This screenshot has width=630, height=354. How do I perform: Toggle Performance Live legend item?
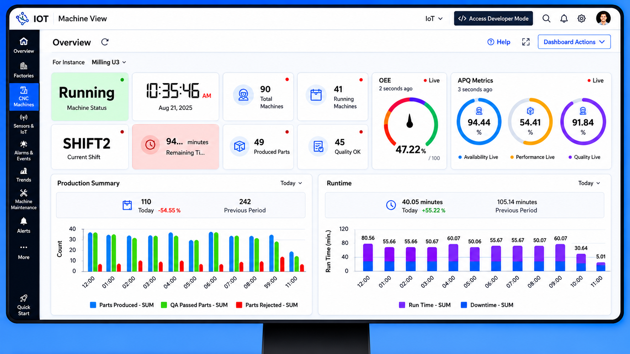pyautogui.click(x=532, y=157)
